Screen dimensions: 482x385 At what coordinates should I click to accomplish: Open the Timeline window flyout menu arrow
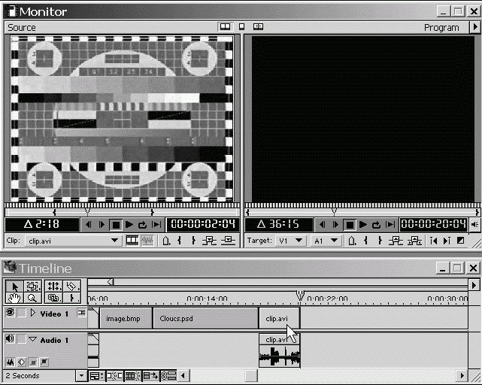point(474,285)
